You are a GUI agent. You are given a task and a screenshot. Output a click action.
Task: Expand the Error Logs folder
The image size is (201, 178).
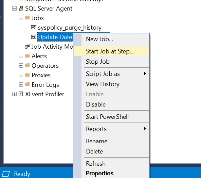[21, 84]
